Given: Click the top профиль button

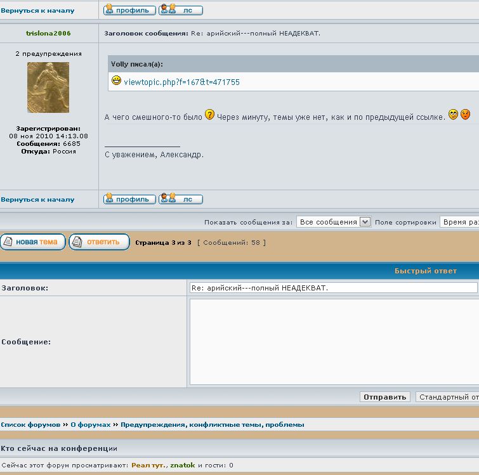Looking at the screenshot, I should (129, 10).
